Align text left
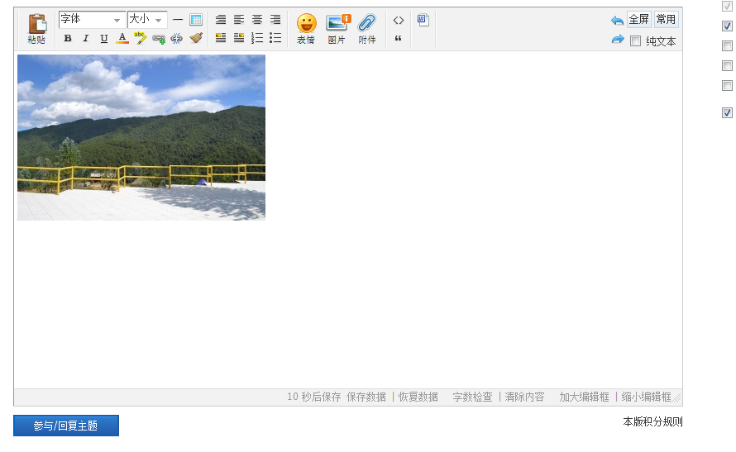Image resolution: width=736 pixels, height=452 pixels. (x=239, y=20)
